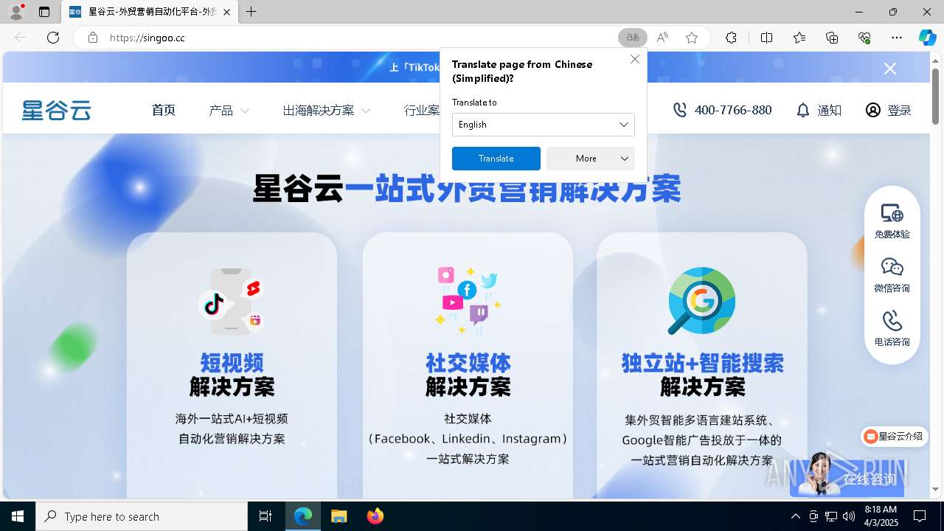
Task: Click the 免费体验 sidebar icon
Action: coord(892,221)
